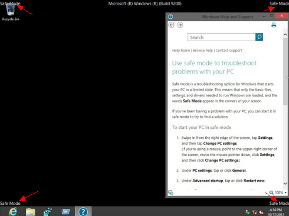
Task: Maximize the Windows Help and Support window
Action: pos(271,16)
